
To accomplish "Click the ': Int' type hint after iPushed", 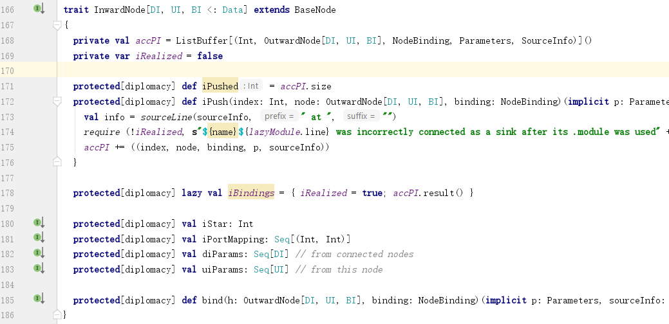I will point(251,85).
